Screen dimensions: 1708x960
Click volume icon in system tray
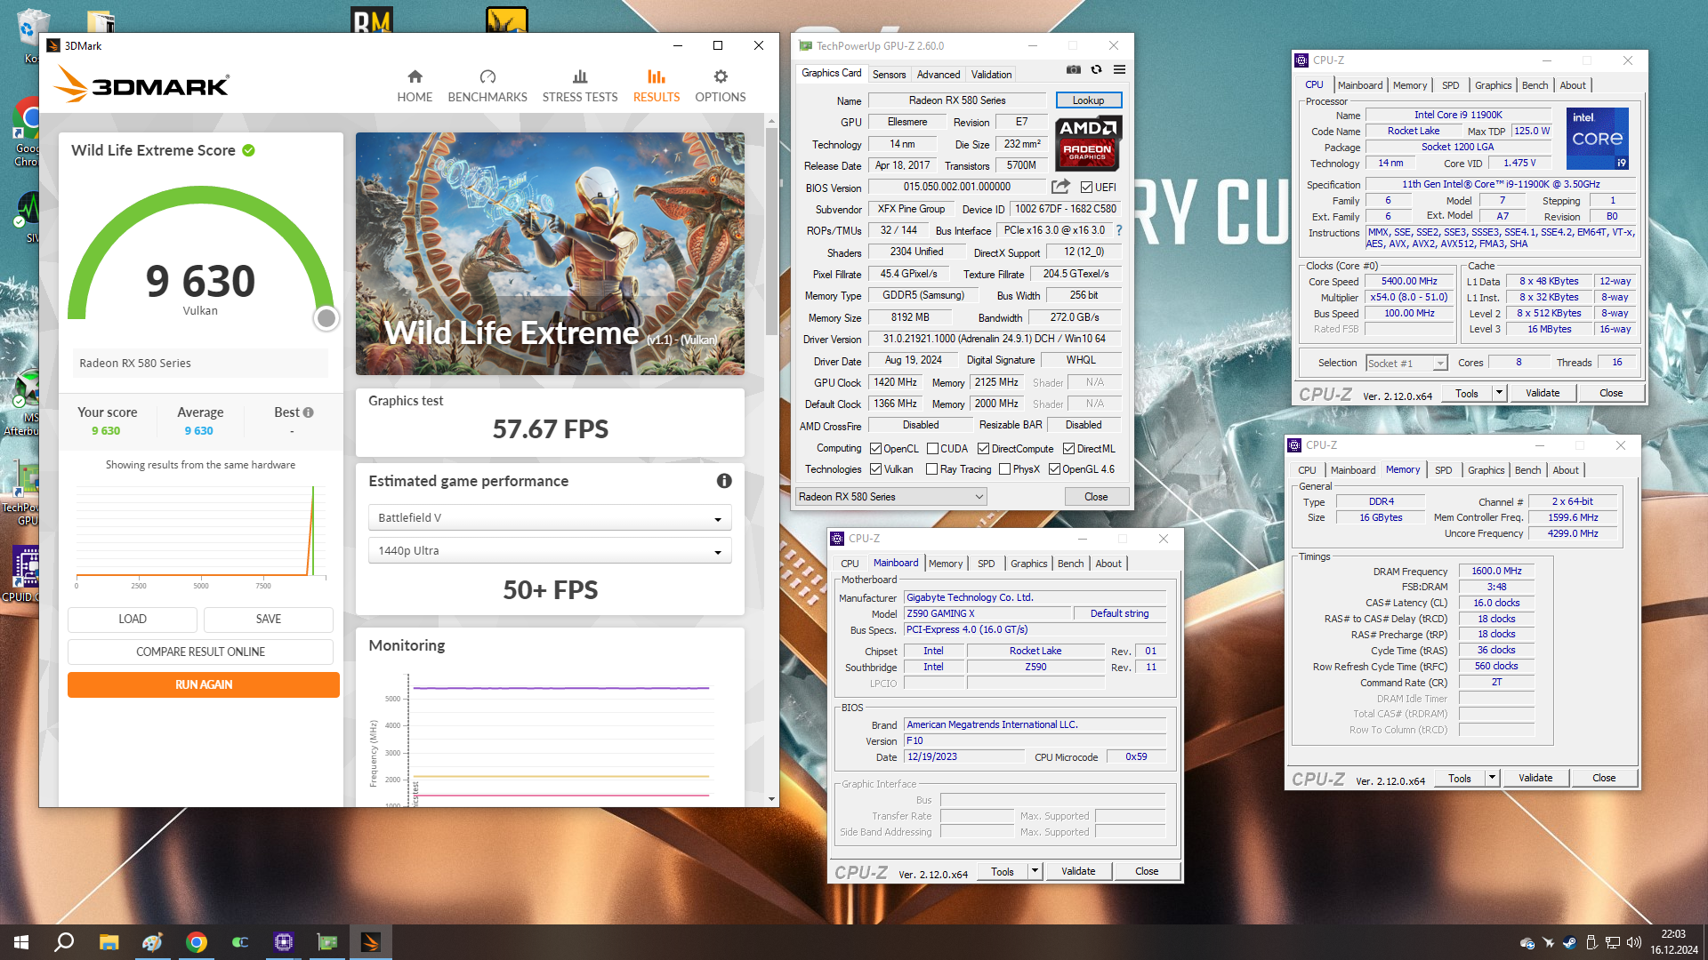(x=1633, y=942)
